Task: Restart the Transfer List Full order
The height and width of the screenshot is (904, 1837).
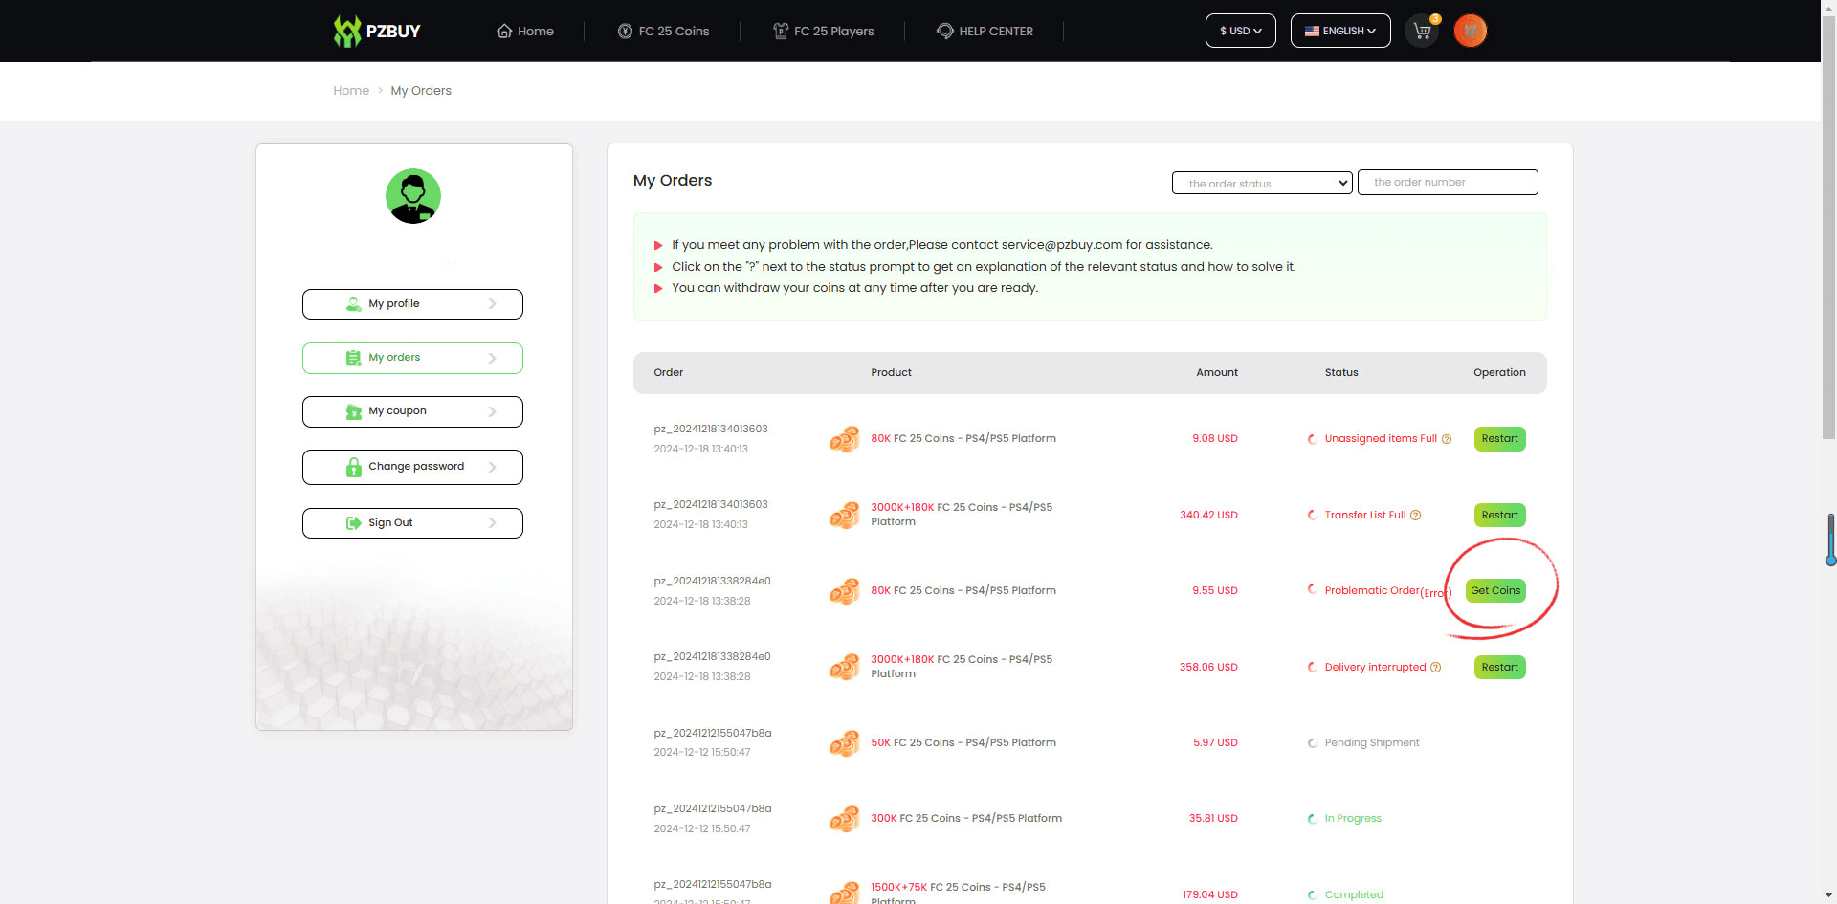Action: point(1499,516)
